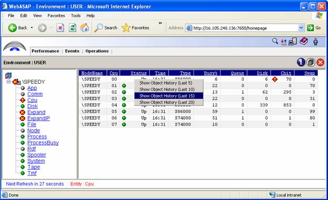
Task: Switch to the Performance tab
Action: [45, 51]
